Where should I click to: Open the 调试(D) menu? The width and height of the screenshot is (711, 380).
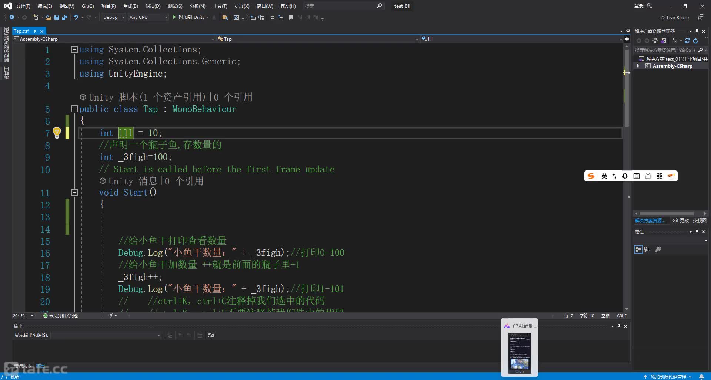[153, 6]
